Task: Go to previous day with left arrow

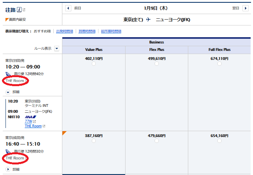Action: 68,8
